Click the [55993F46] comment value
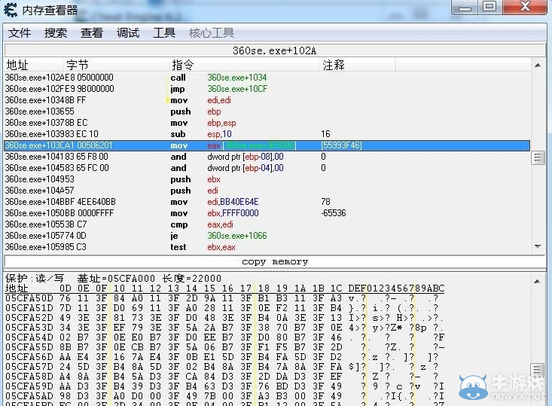552x406 pixels. point(341,145)
